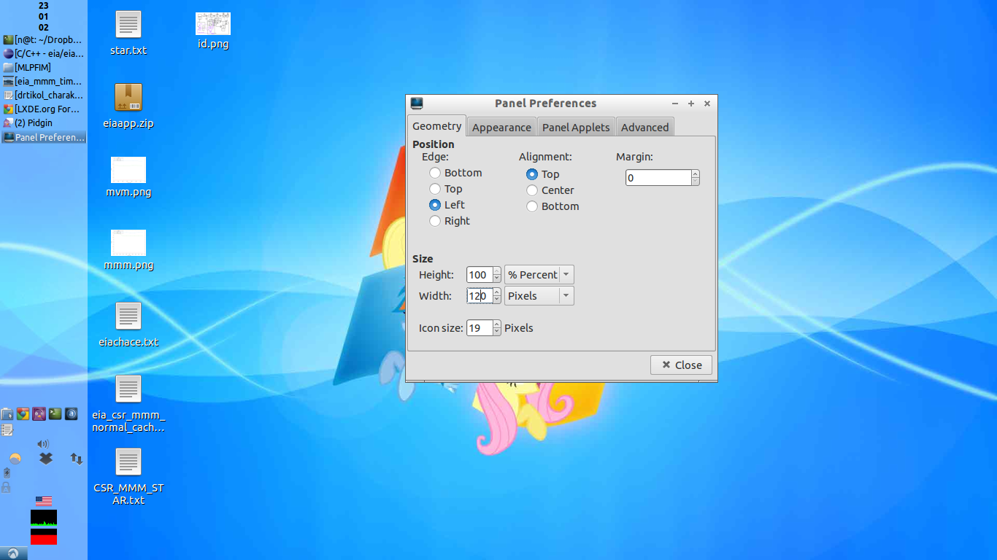Increase the Width value with up arrow
The height and width of the screenshot is (560, 997).
click(497, 292)
